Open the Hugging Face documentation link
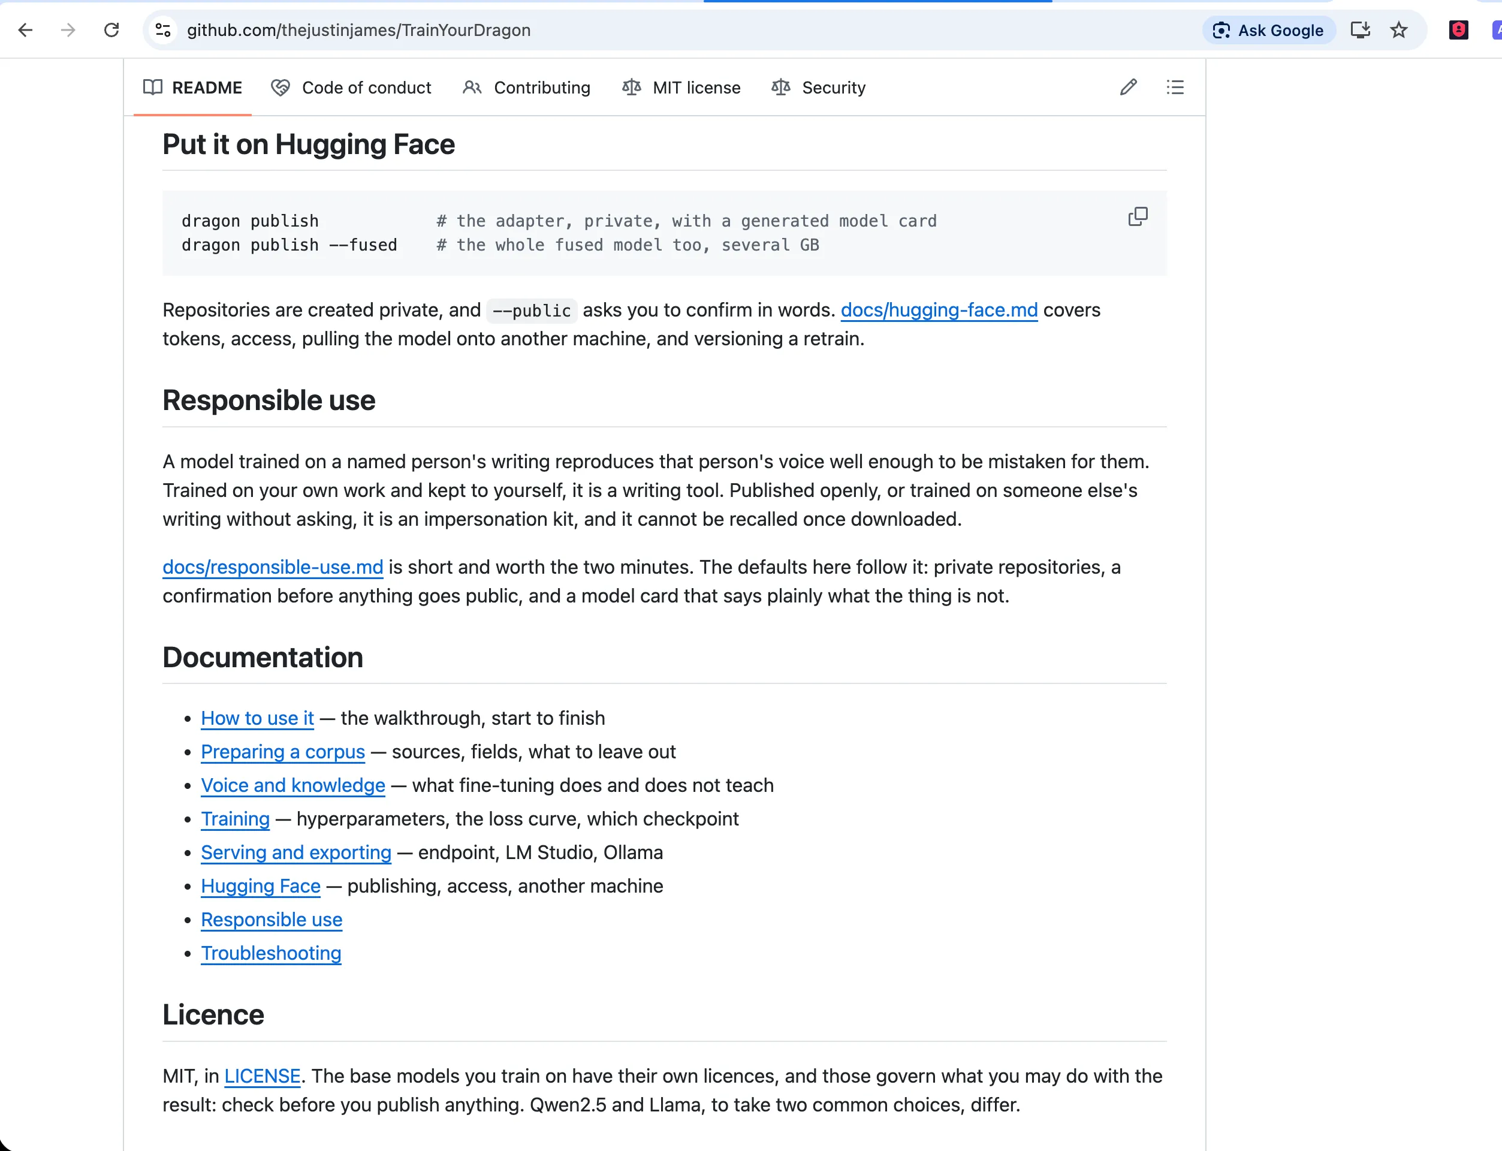 (261, 886)
